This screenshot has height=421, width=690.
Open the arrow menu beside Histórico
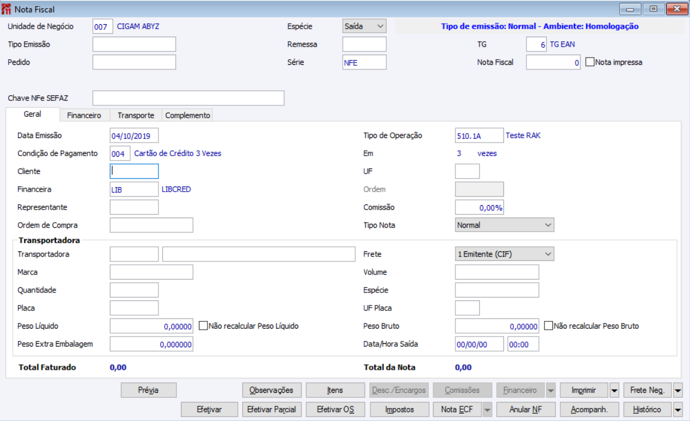(x=678, y=409)
